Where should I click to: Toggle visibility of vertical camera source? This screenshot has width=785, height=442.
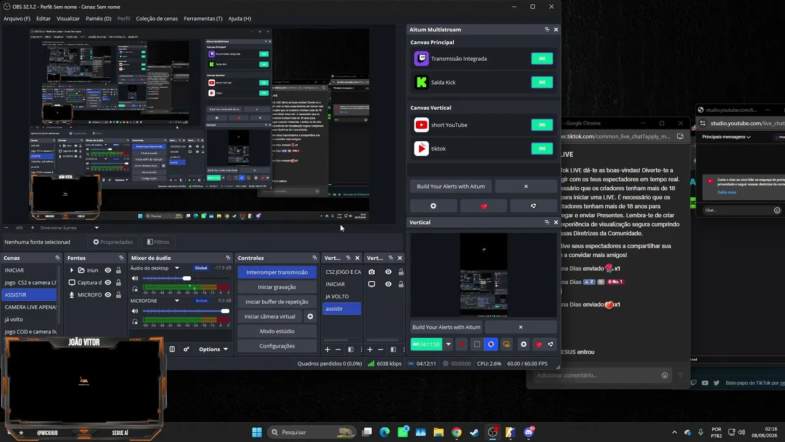coord(388,272)
